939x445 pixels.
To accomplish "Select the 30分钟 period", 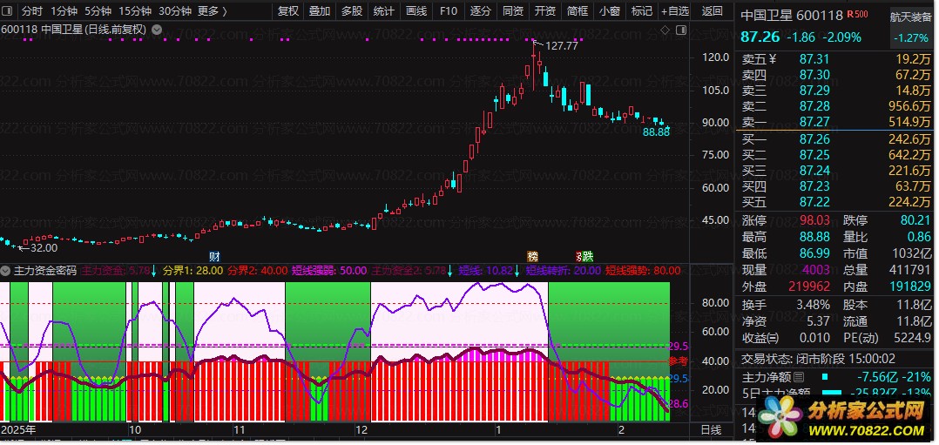I will pos(175,10).
